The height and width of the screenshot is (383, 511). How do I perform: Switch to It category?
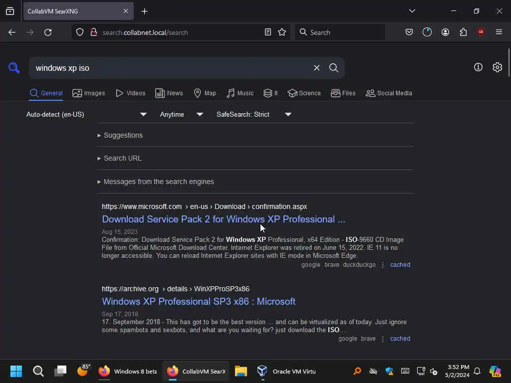point(270,93)
